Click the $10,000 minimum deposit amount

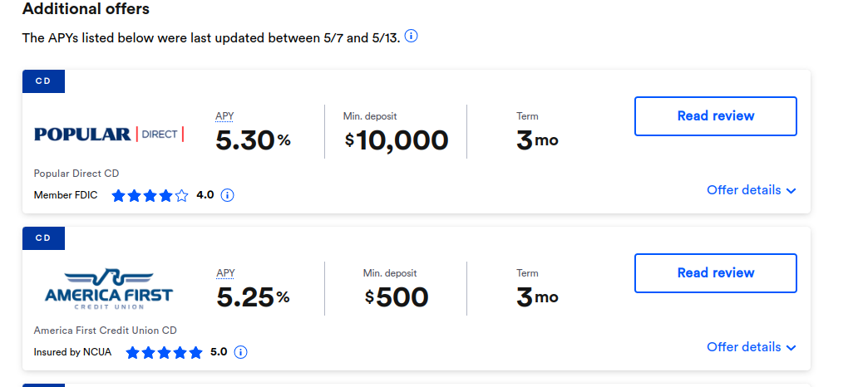[397, 140]
